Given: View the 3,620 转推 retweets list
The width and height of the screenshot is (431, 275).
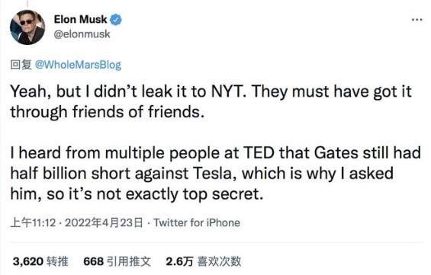Looking at the screenshot, I should pyautogui.click(x=40, y=261).
